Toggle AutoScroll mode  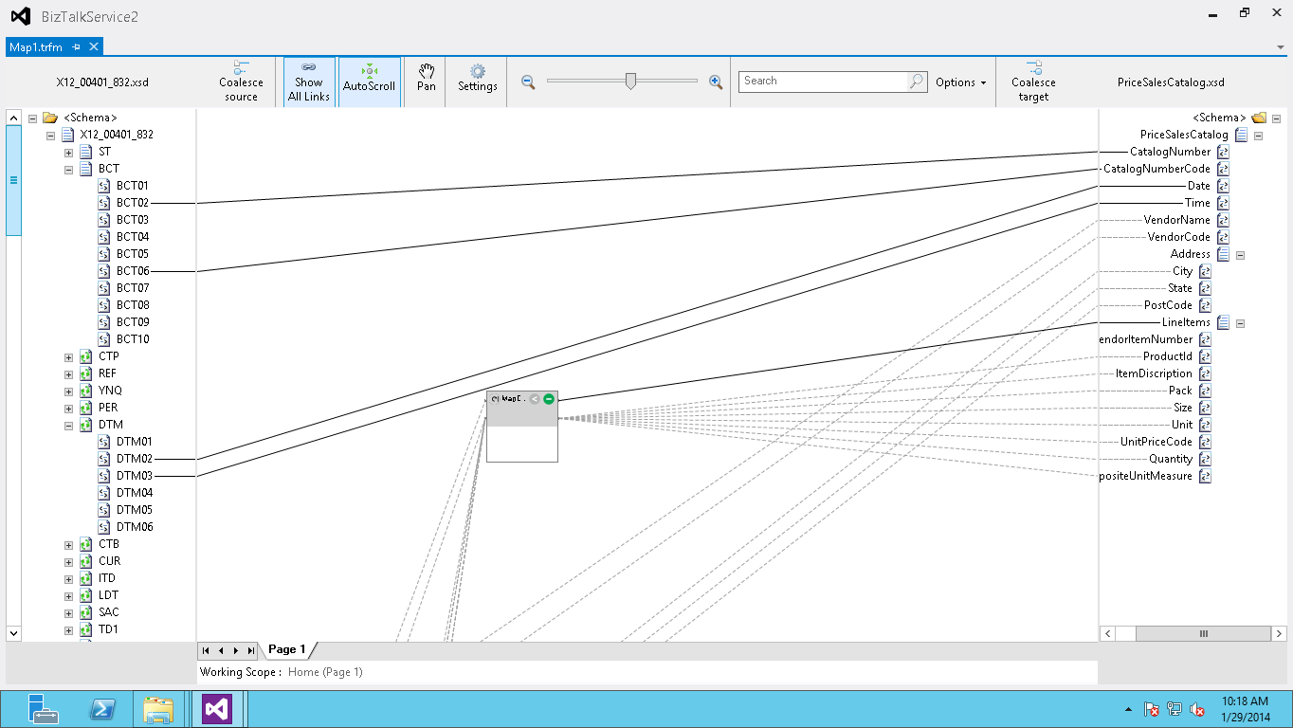[370, 82]
